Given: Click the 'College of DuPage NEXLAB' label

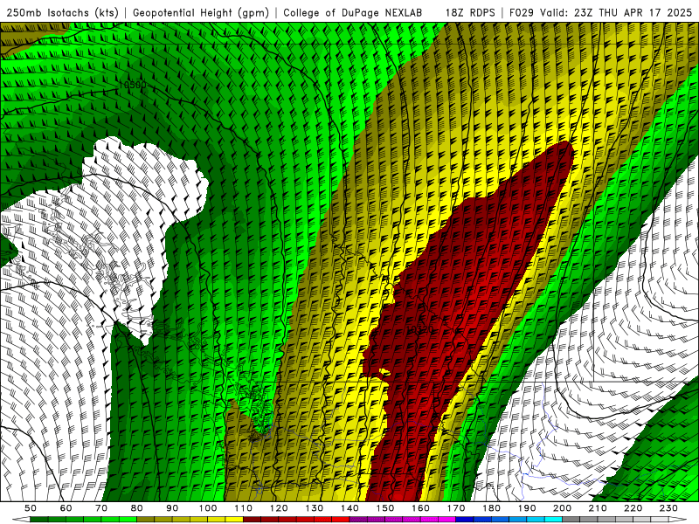Looking at the screenshot, I should 353,12.
